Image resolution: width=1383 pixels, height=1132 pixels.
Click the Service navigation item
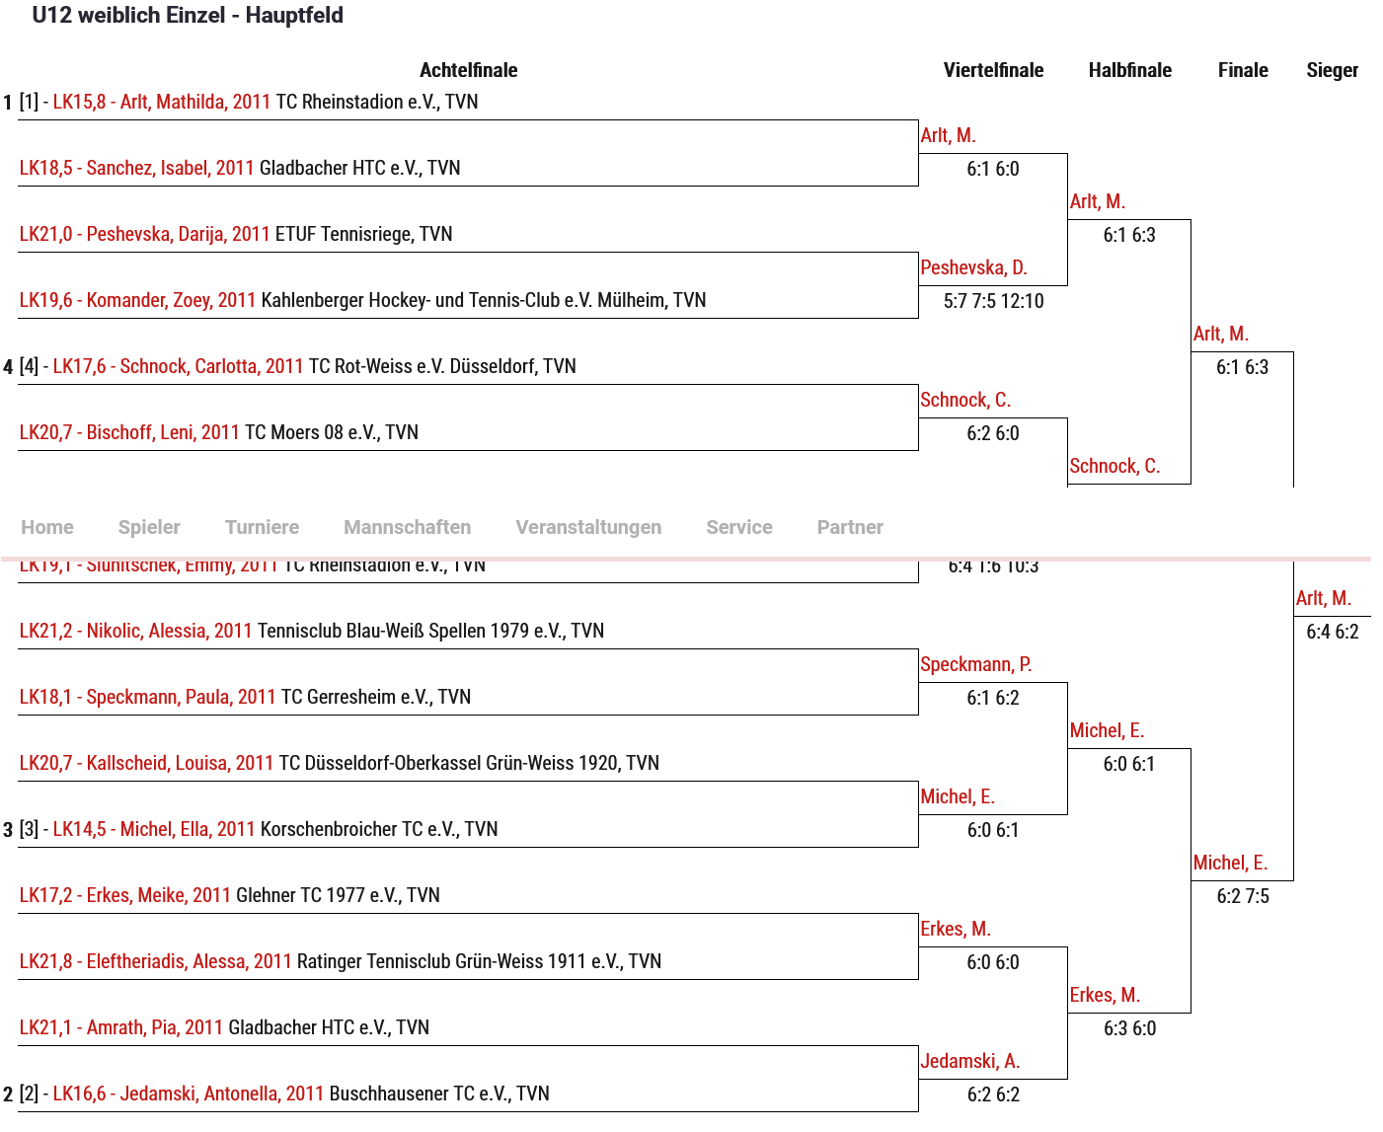point(739,527)
